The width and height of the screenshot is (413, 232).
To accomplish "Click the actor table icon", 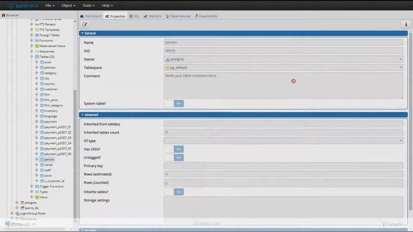I will point(42,62).
